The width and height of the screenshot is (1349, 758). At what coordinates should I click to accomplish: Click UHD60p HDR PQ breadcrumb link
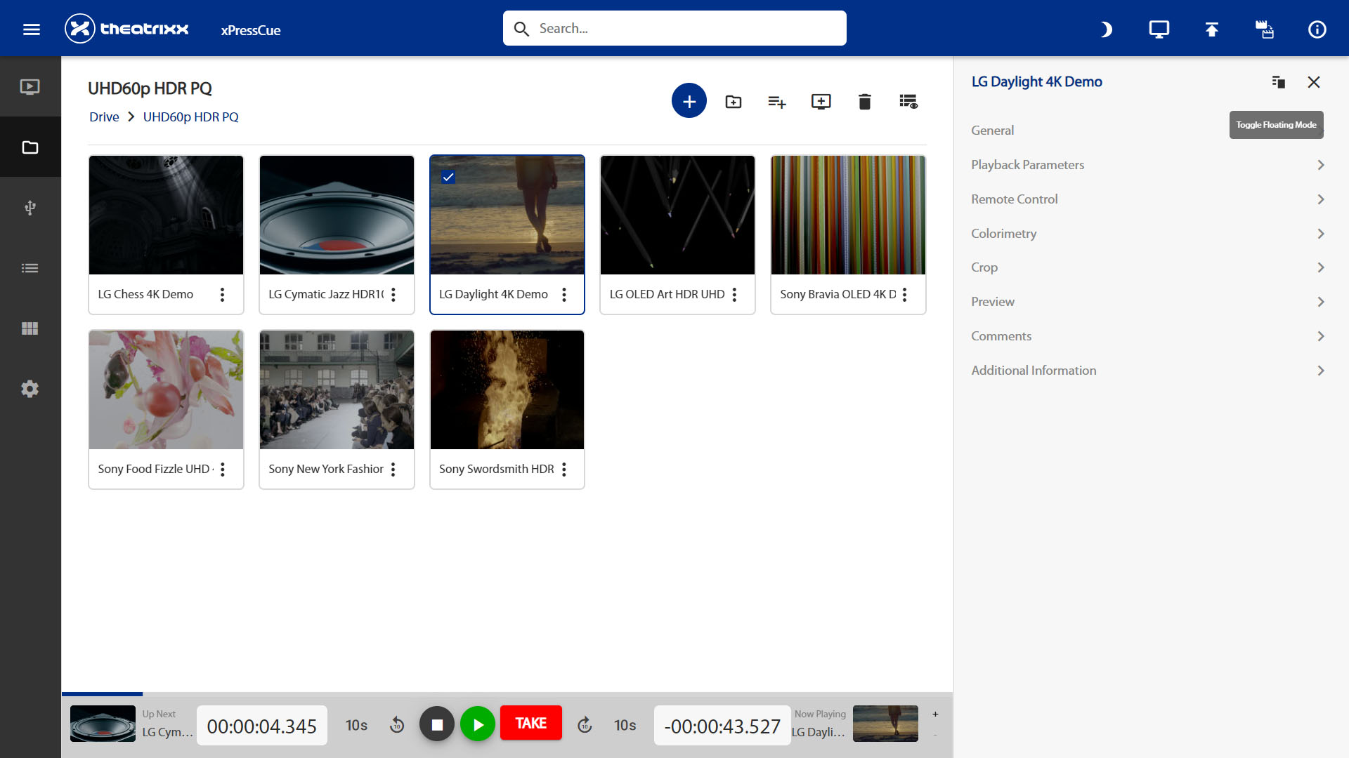click(x=190, y=117)
